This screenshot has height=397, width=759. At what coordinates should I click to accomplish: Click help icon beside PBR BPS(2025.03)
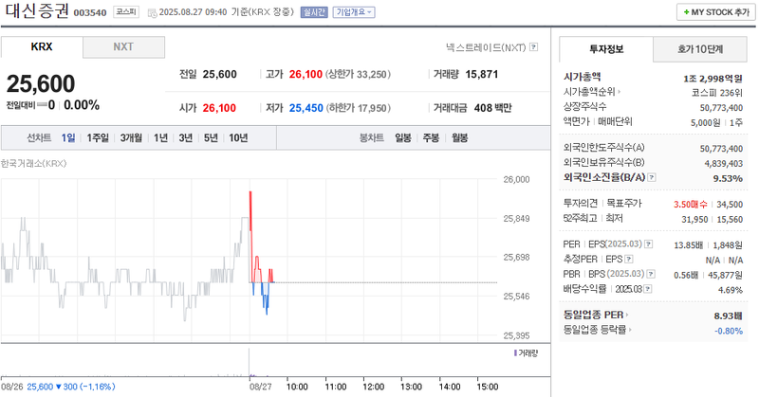651,274
